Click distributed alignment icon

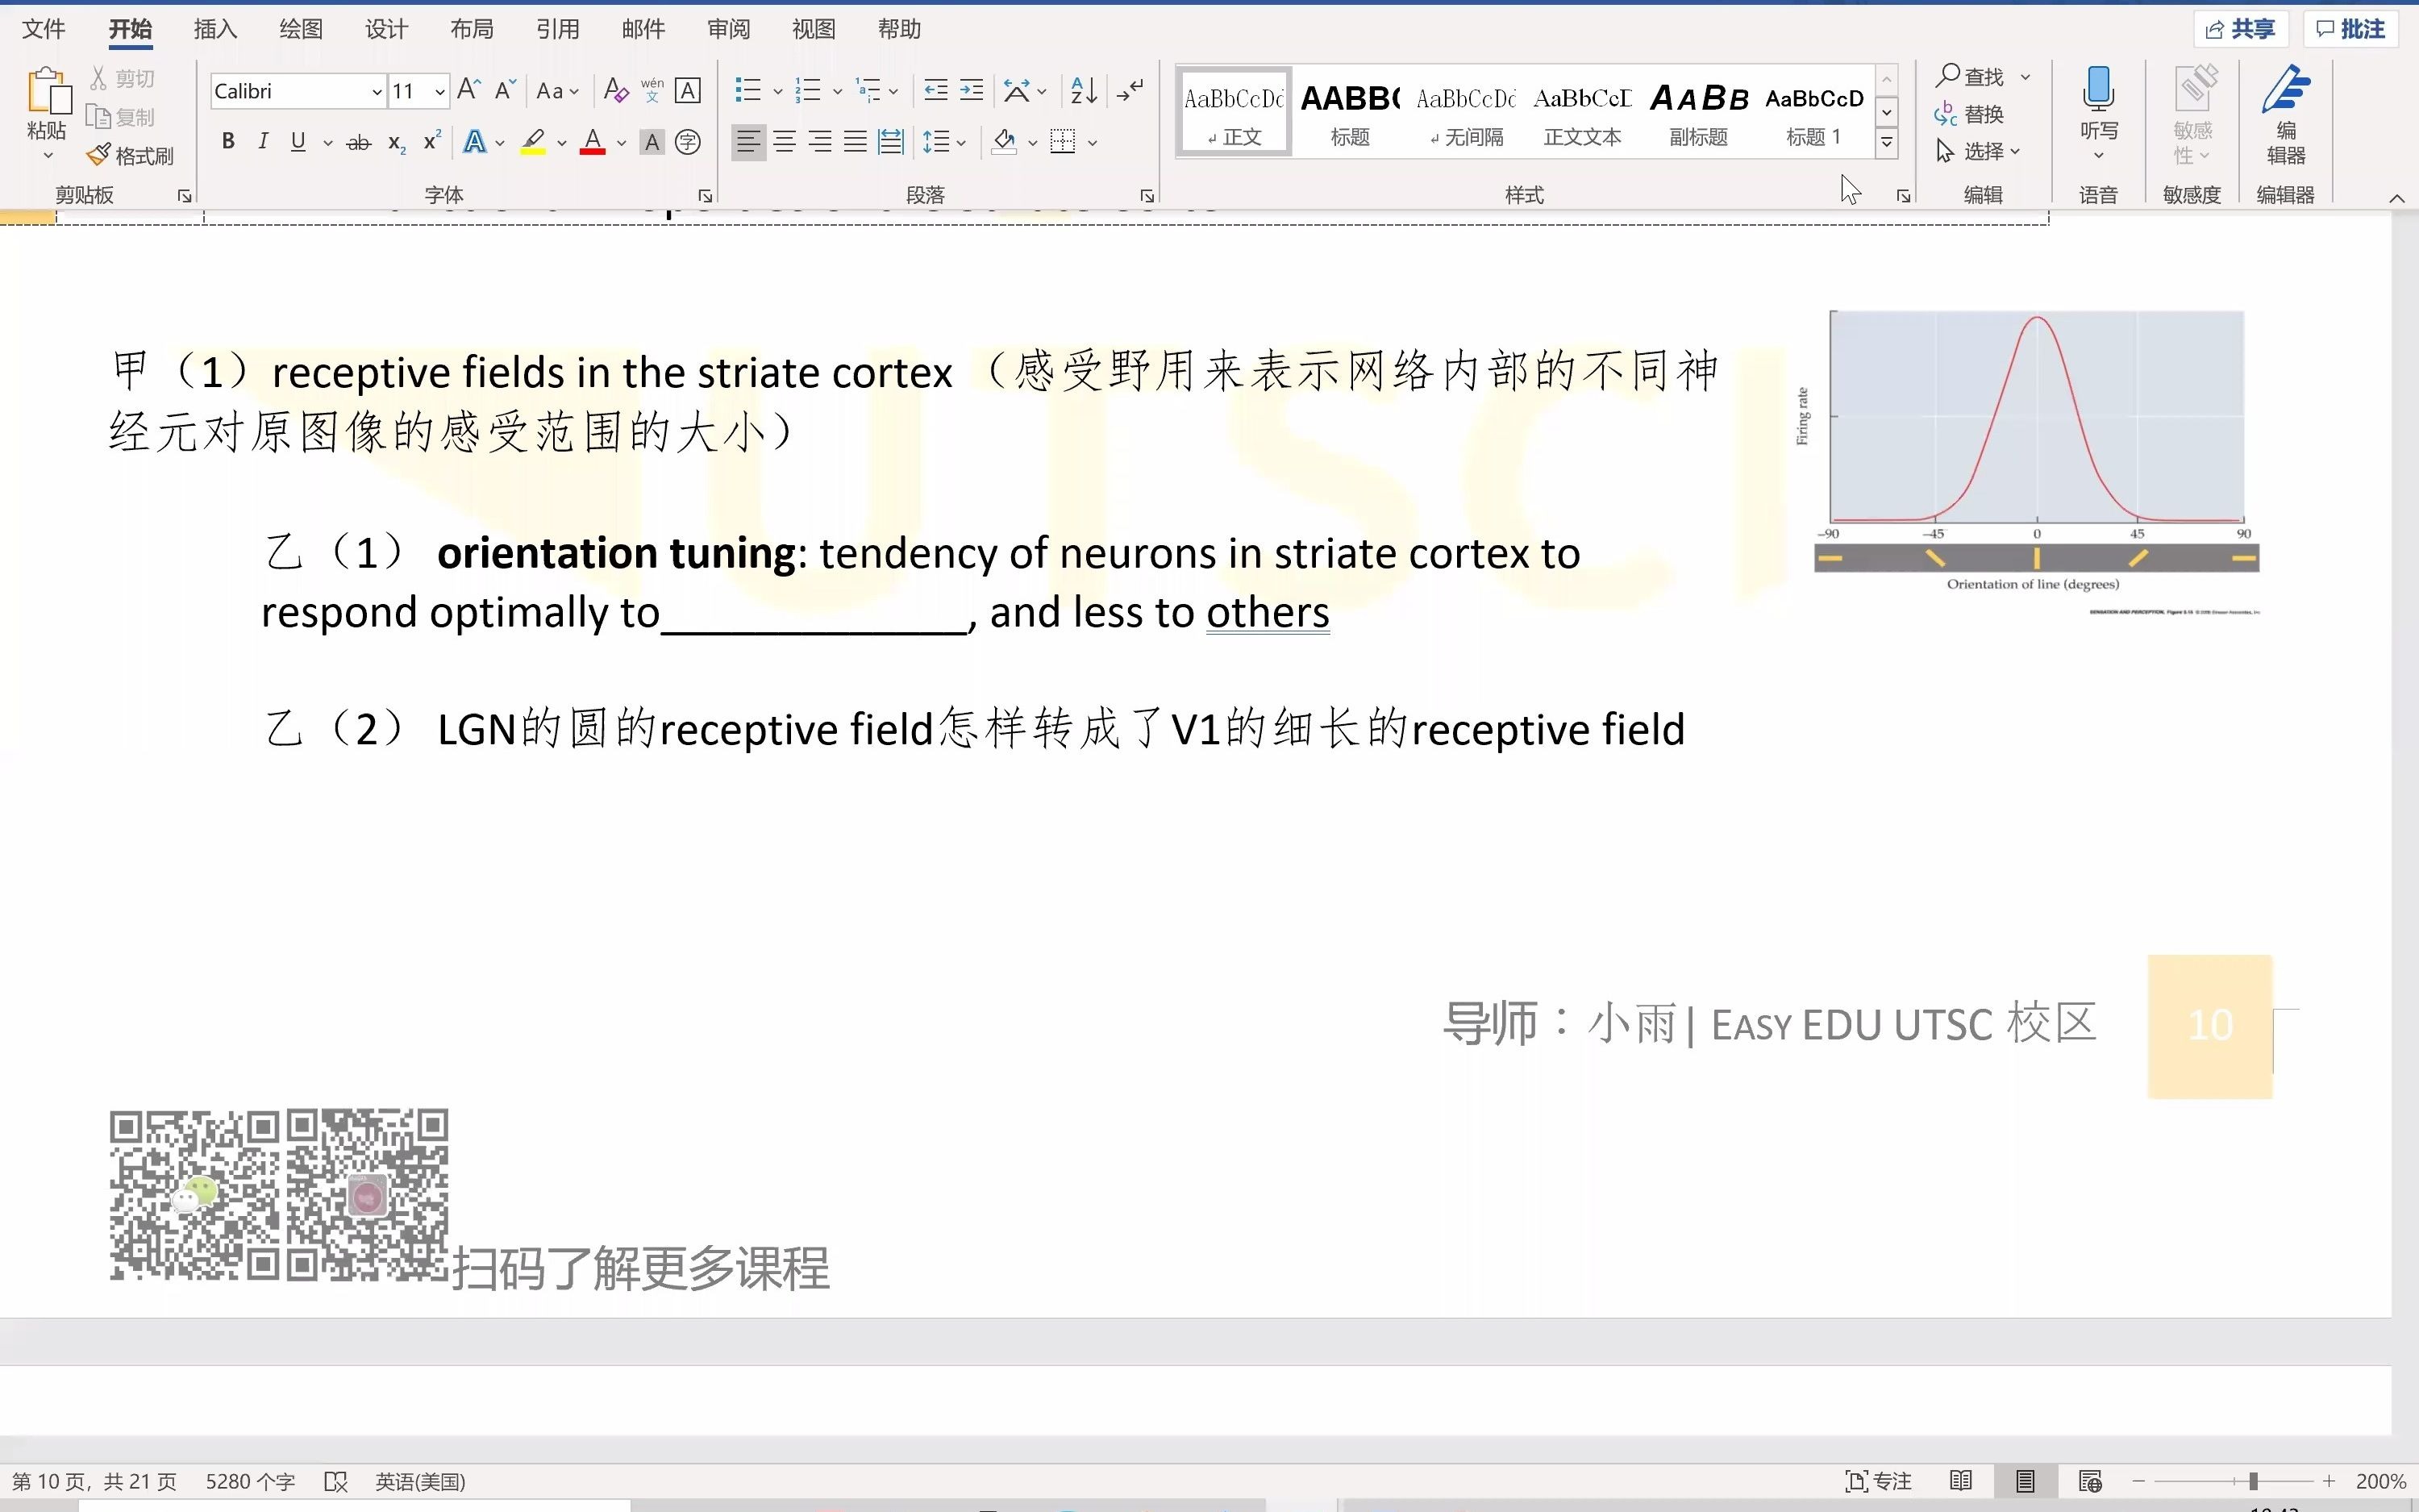[x=891, y=142]
